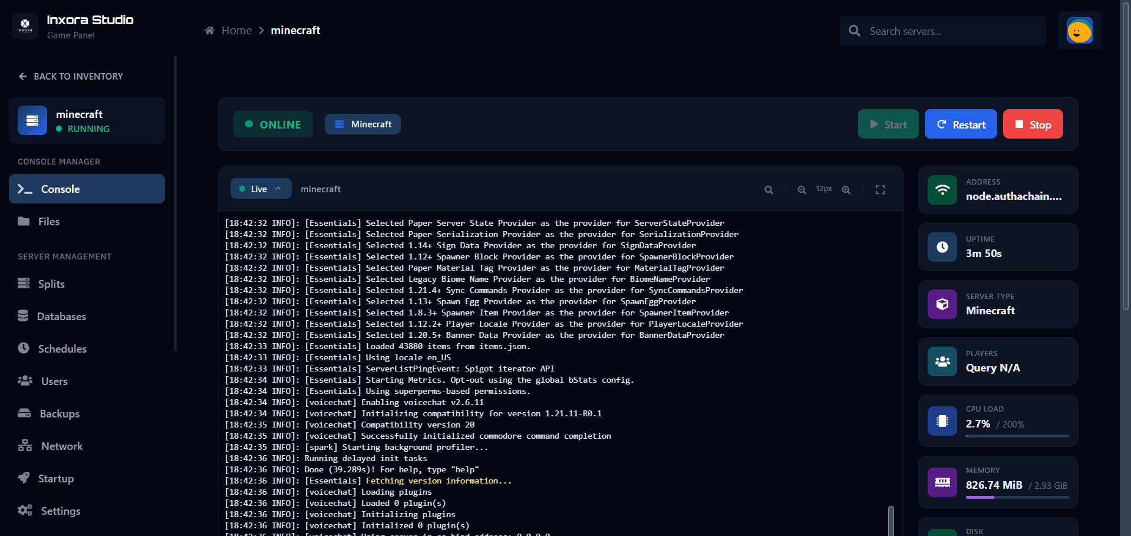Click the memory usage progress bar
The width and height of the screenshot is (1131, 536).
tap(1017, 497)
